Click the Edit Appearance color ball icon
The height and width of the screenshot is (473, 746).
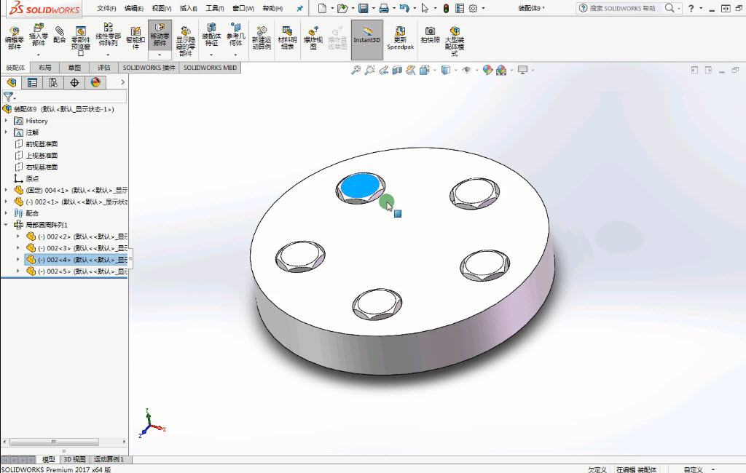487,71
